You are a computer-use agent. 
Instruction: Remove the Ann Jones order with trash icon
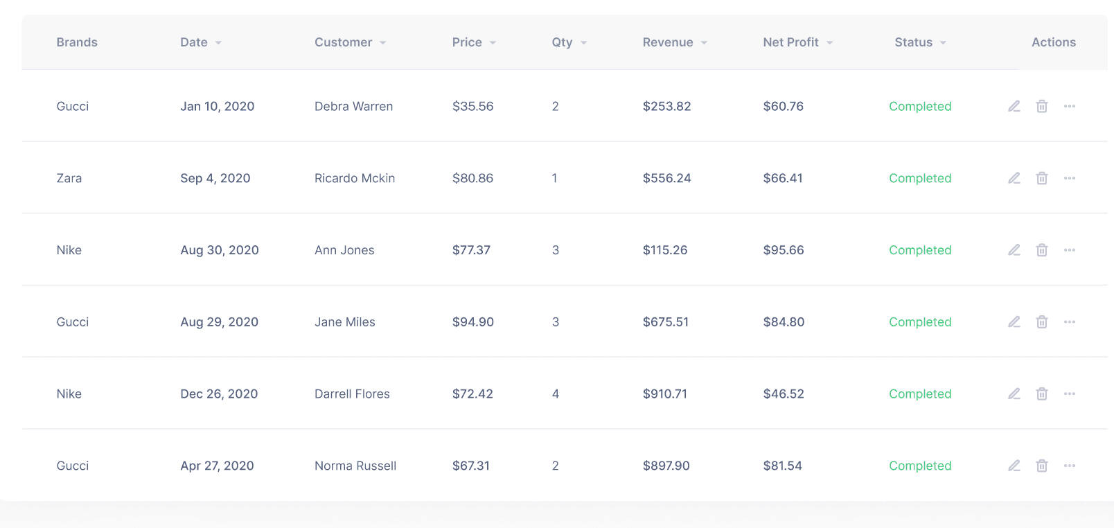(1042, 250)
